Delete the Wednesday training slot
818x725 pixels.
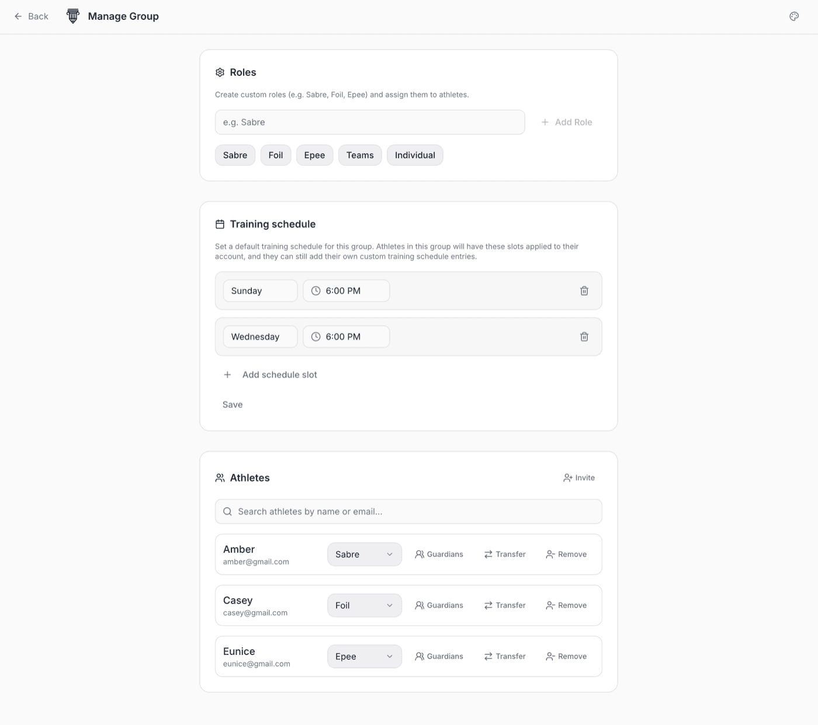pyautogui.click(x=584, y=337)
